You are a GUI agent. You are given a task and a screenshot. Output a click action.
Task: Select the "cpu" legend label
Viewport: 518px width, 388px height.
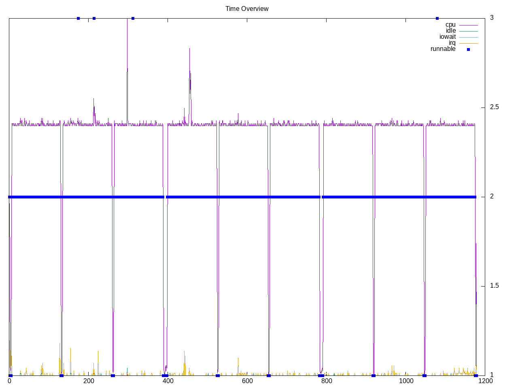450,25
